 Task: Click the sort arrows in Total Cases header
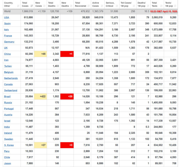pos(32,6)
